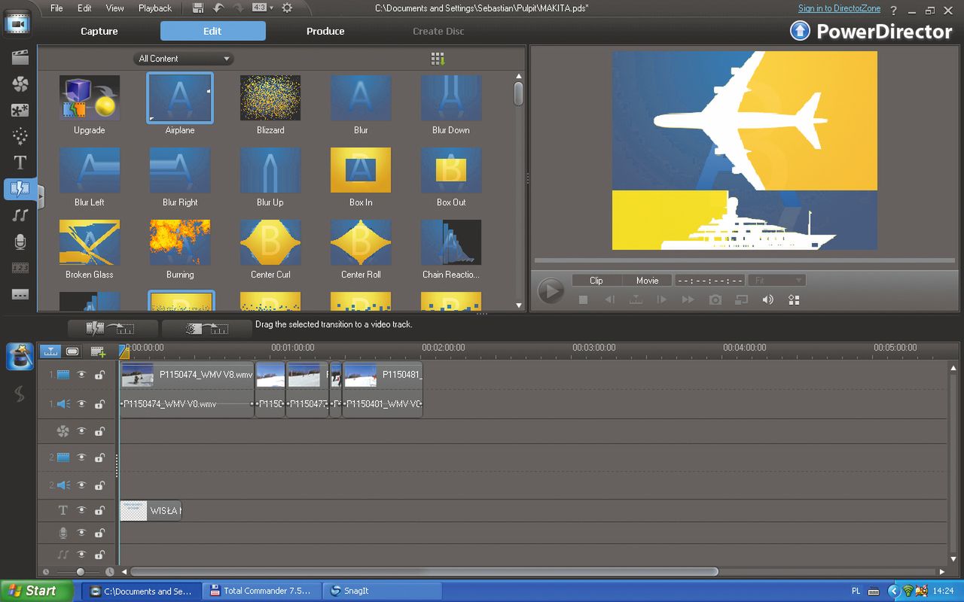Open the Edit menu
Screen dimensions: 964x602
tap(84, 8)
